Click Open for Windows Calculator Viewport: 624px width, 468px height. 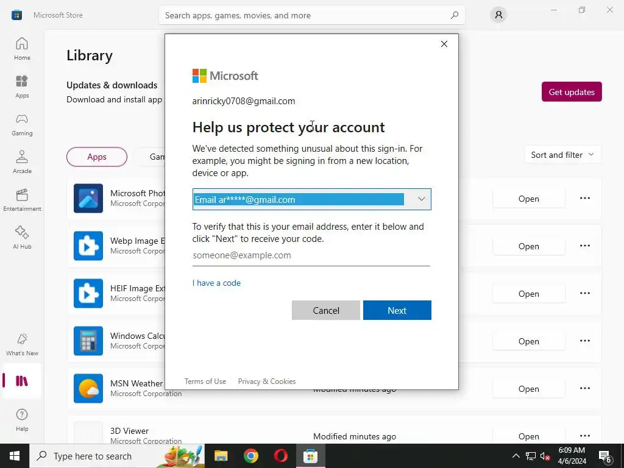528,341
